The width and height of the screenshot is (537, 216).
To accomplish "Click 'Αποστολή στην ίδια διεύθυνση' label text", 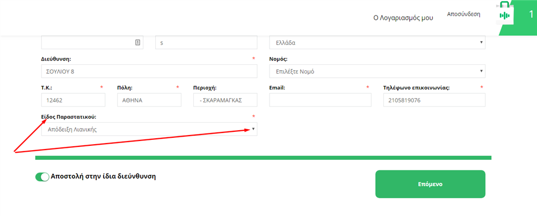I will click(x=104, y=177).
